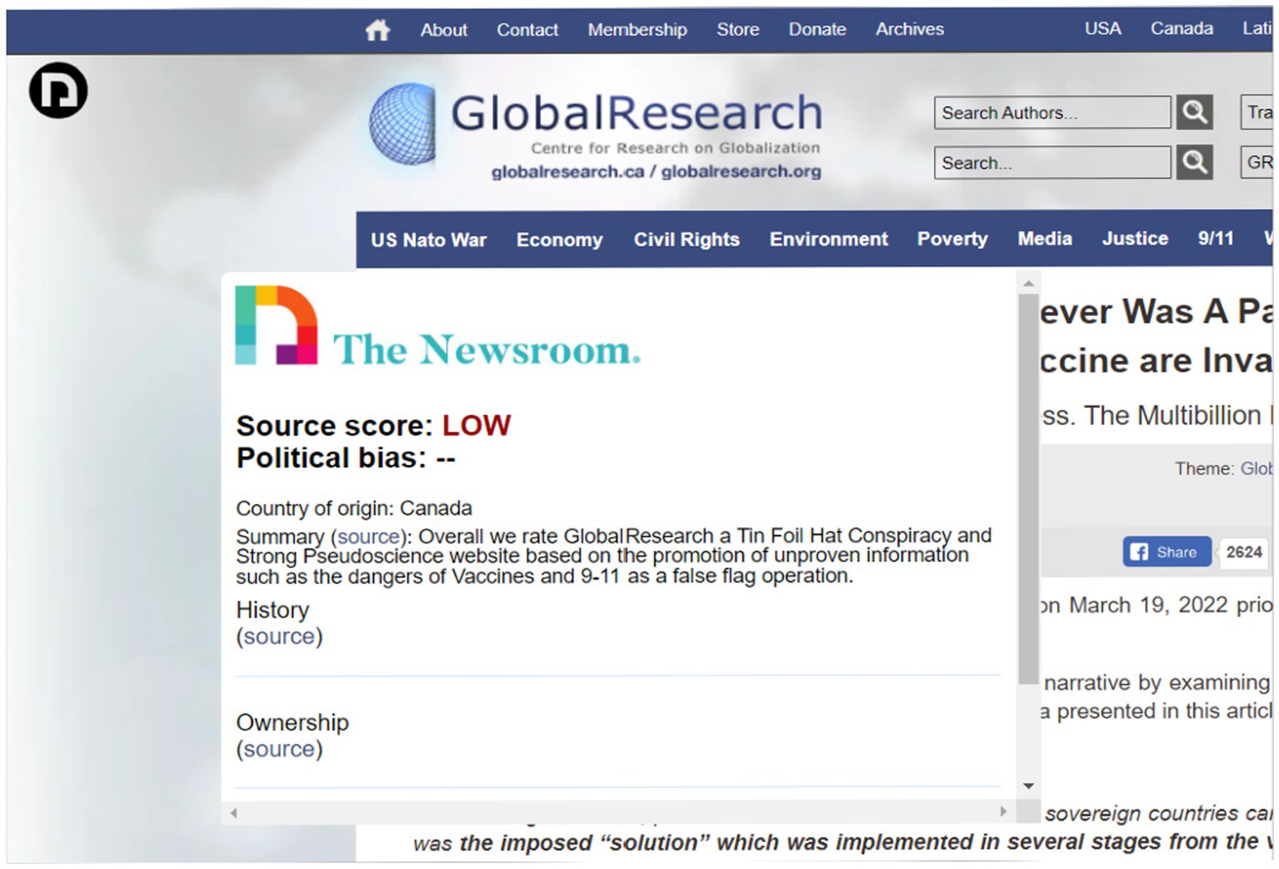
Task: Click the colorful Newsroom logo in popup
Action: (x=277, y=325)
